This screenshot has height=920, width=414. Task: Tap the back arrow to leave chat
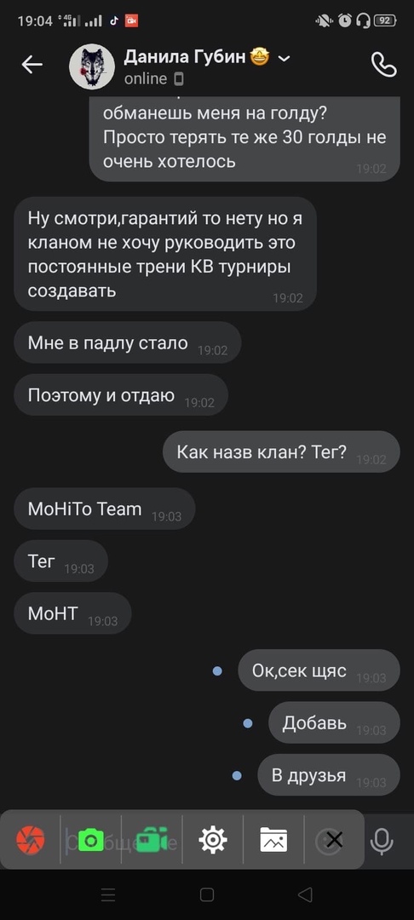click(32, 65)
